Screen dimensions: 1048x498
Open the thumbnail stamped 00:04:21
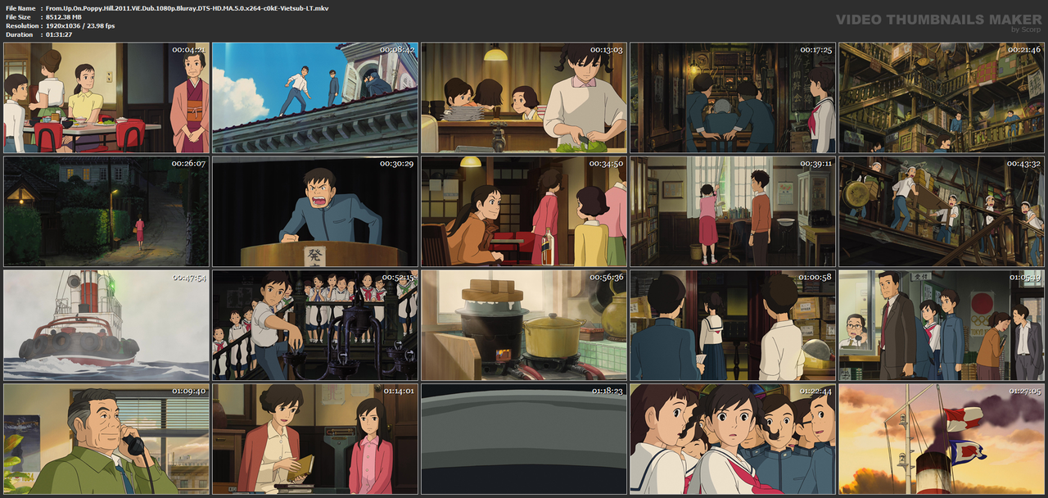(106, 97)
